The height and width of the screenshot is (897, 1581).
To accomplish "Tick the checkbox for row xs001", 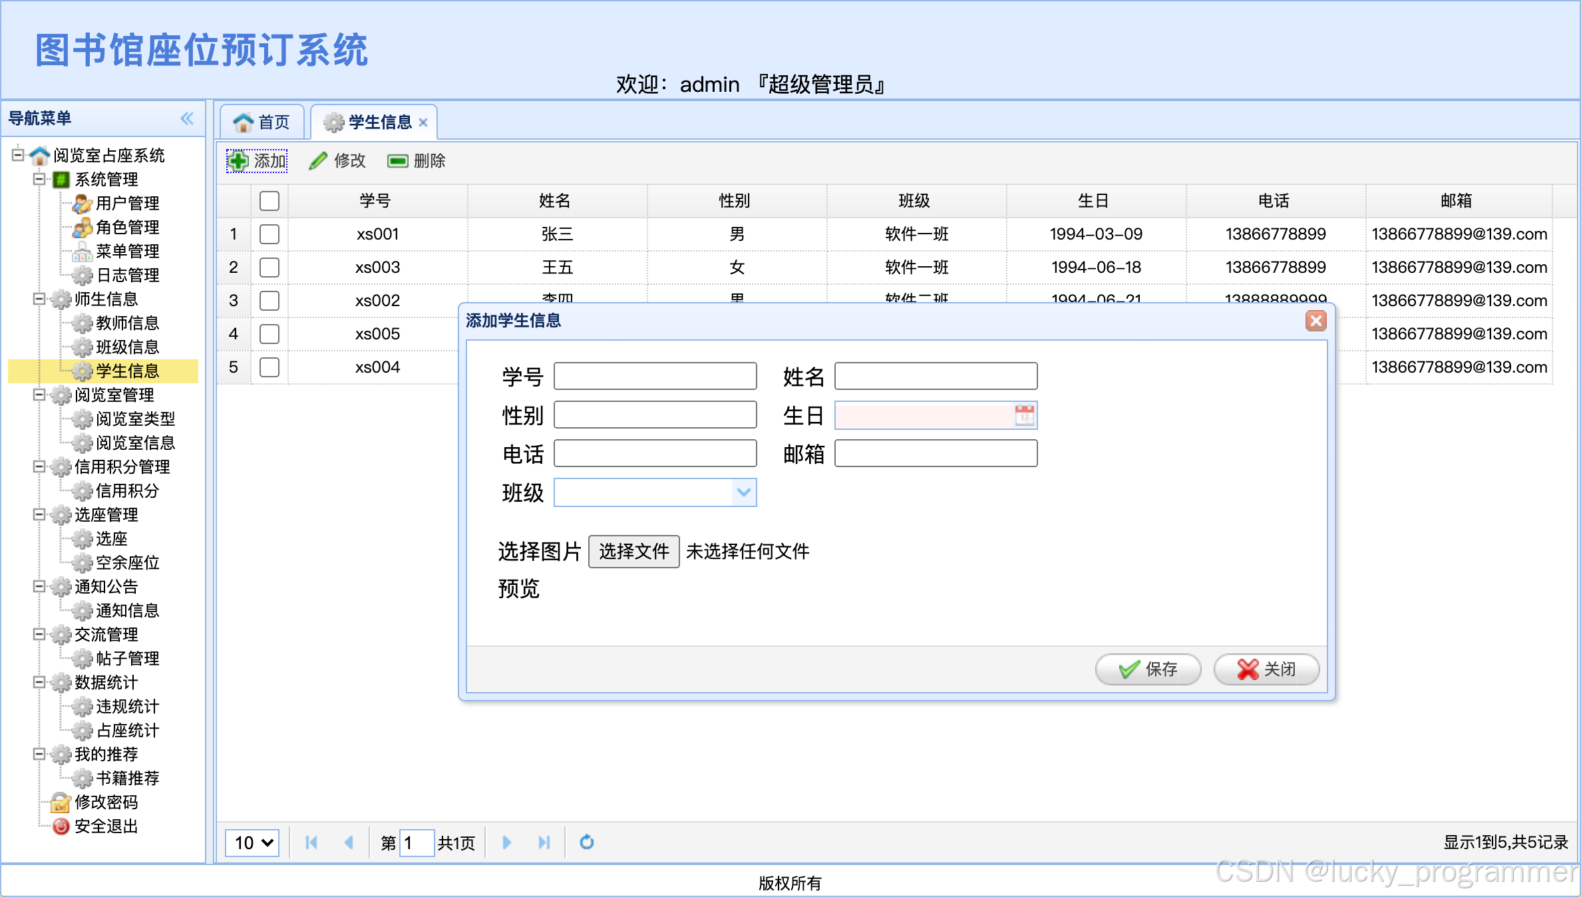I will pyautogui.click(x=269, y=234).
